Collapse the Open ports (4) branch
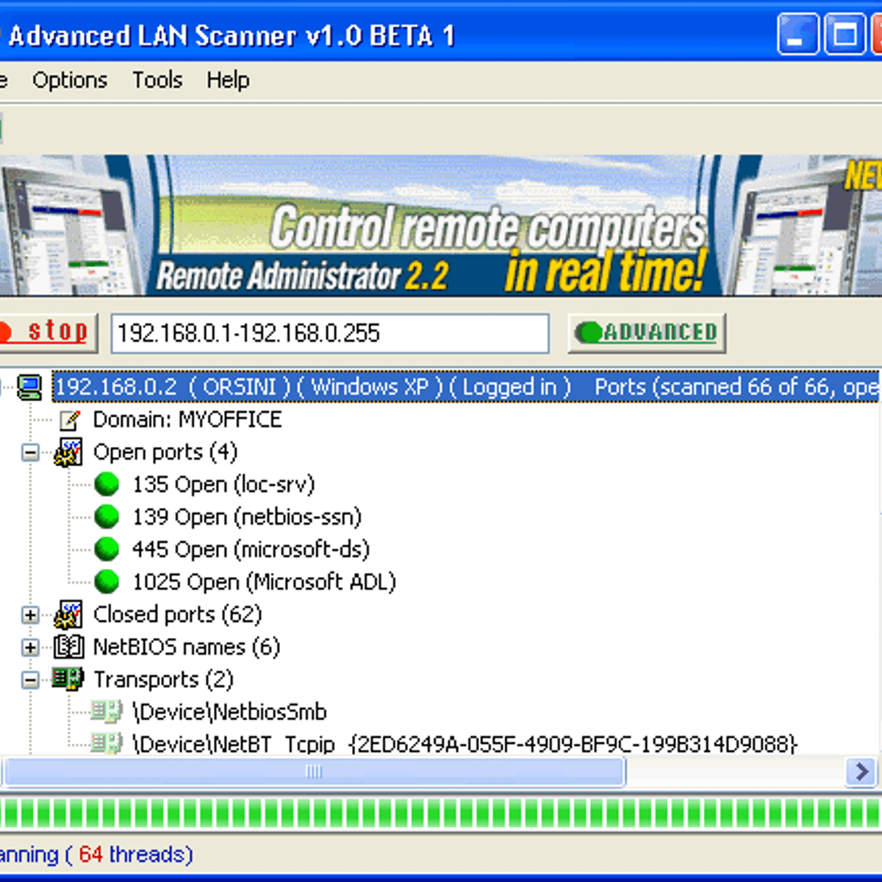 pos(30,453)
